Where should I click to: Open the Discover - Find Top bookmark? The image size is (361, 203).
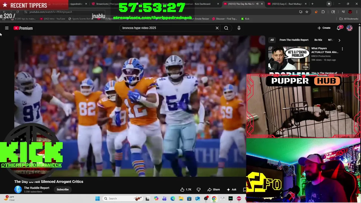tap(224, 19)
